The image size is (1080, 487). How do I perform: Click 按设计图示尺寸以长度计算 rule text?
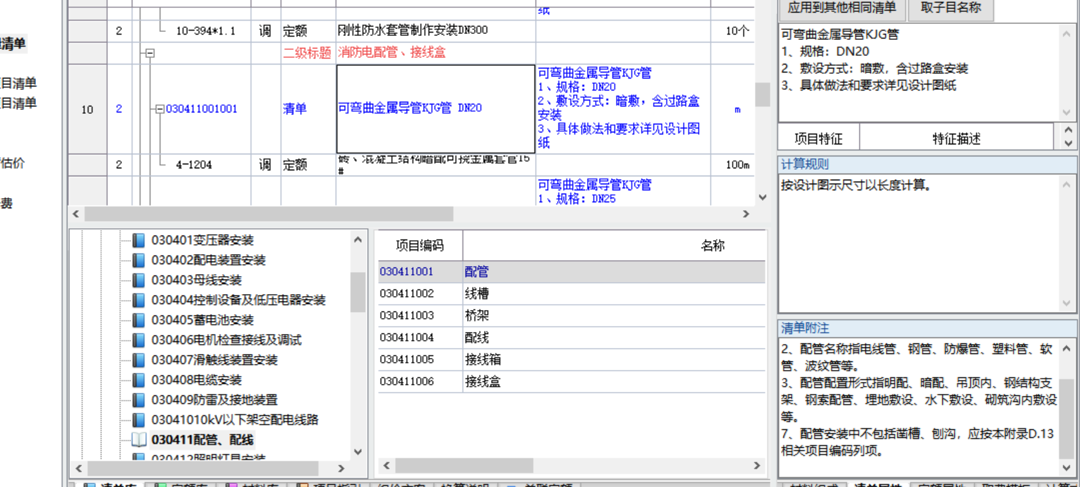tap(856, 186)
